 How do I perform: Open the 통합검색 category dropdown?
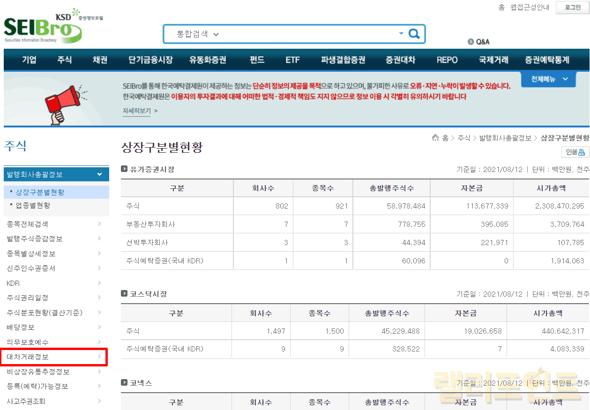click(197, 34)
